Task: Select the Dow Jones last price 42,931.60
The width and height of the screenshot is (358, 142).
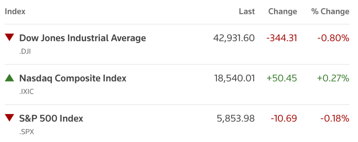Action: click(234, 38)
